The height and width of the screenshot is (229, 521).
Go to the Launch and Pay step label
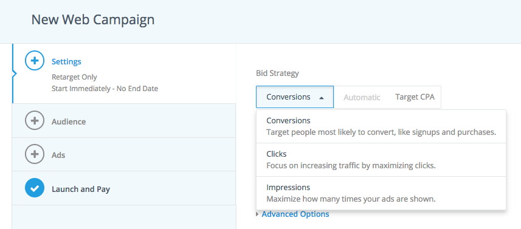(81, 189)
